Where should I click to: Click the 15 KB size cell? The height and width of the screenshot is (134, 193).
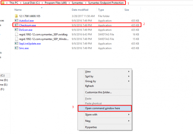point(136,39)
